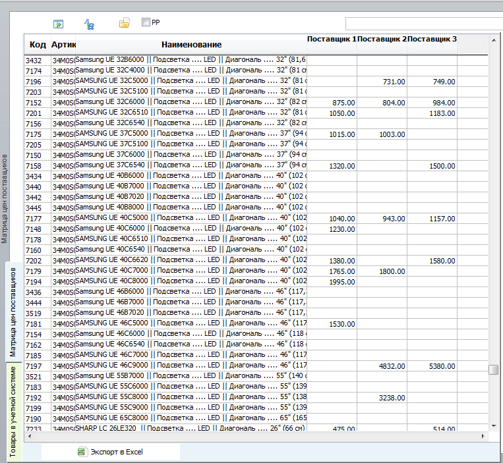This screenshot has height=463, width=503.
Task: Select row Samsung UE 46C6540
Action: point(256,345)
